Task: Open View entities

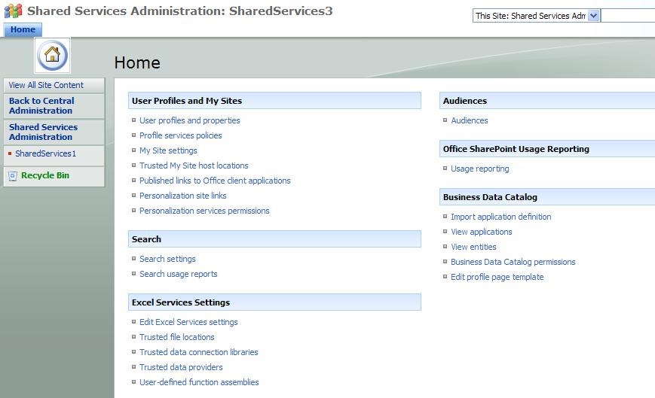Action: point(473,247)
